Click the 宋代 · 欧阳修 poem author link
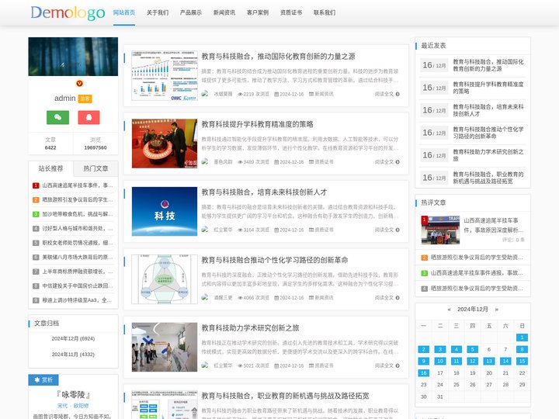Viewport: 559px width, 419px height. point(73,406)
